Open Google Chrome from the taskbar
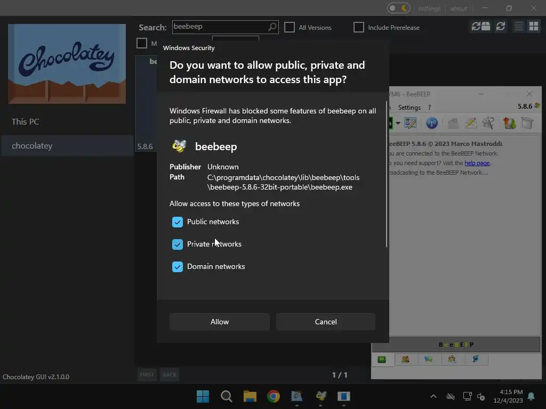This screenshot has height=409, width=546. click(274, 396)
